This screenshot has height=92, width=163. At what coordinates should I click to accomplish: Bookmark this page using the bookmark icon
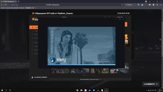coord(122,5)
